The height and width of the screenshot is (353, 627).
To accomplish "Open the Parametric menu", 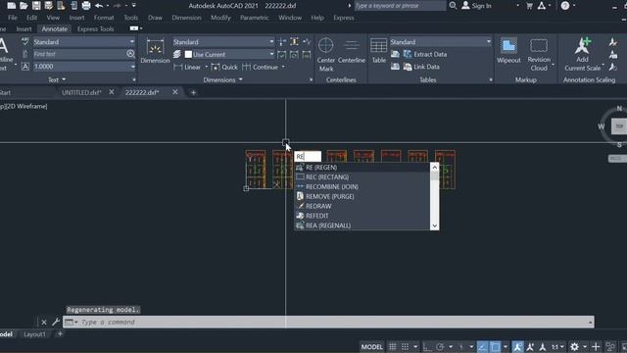I will coord(255,18).
